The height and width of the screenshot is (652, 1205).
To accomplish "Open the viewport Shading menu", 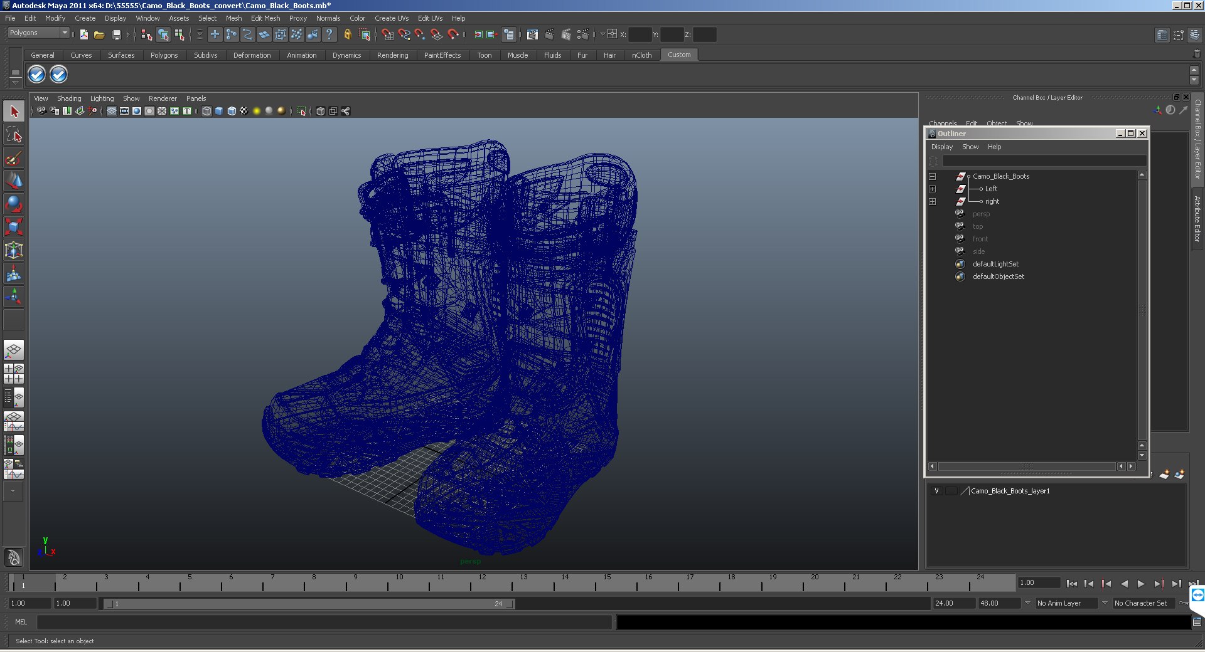I will coord(69,98).
